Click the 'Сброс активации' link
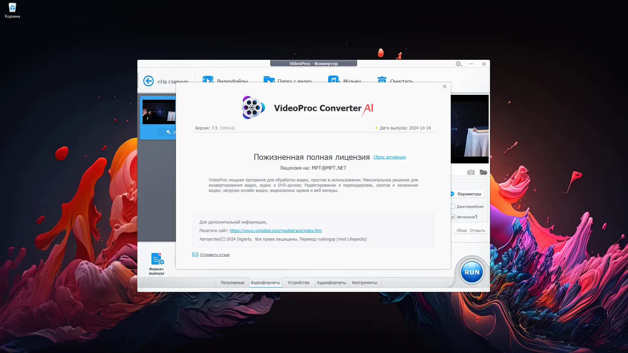The image size is (628, 353). click(x=389, y=157)
